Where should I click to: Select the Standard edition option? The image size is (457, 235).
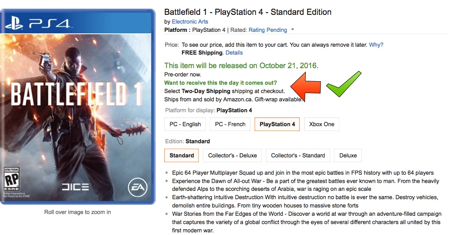click(x=182, y=156)
